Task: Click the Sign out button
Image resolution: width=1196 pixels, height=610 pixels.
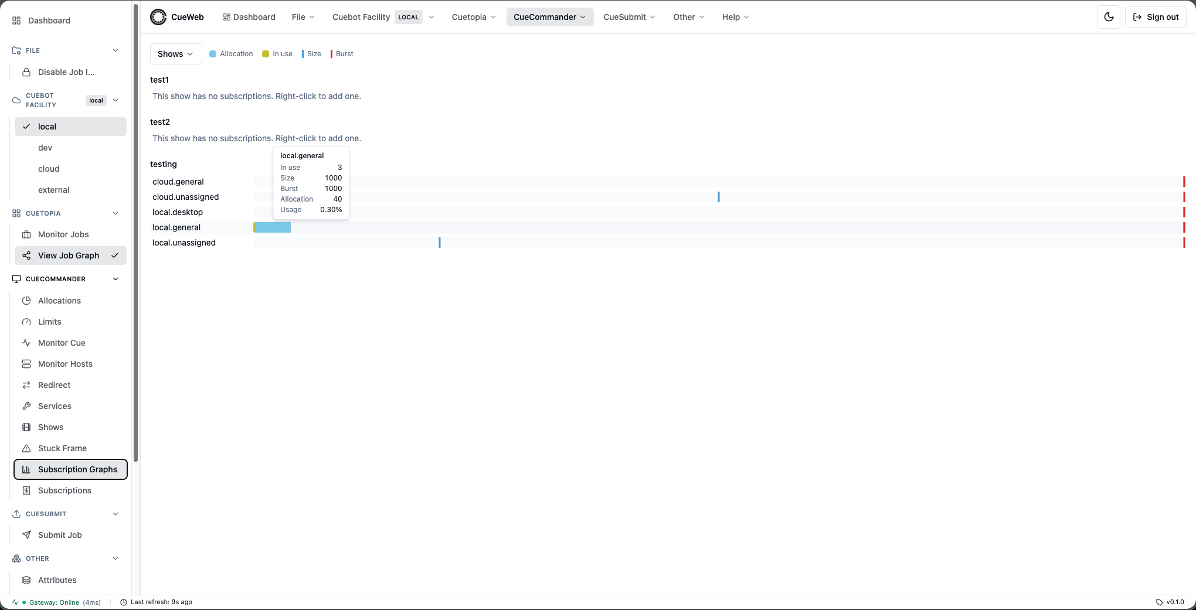Action: 1156,17
